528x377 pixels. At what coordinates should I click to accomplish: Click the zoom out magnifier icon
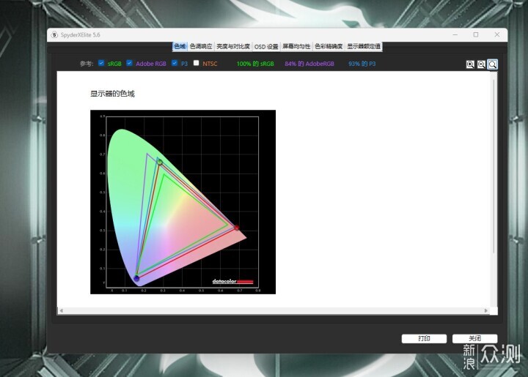(481, 64)
